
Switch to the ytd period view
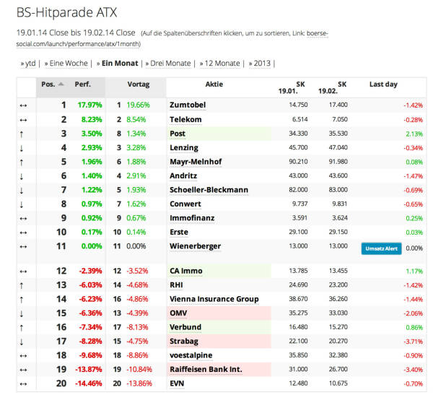pos(28,64)
